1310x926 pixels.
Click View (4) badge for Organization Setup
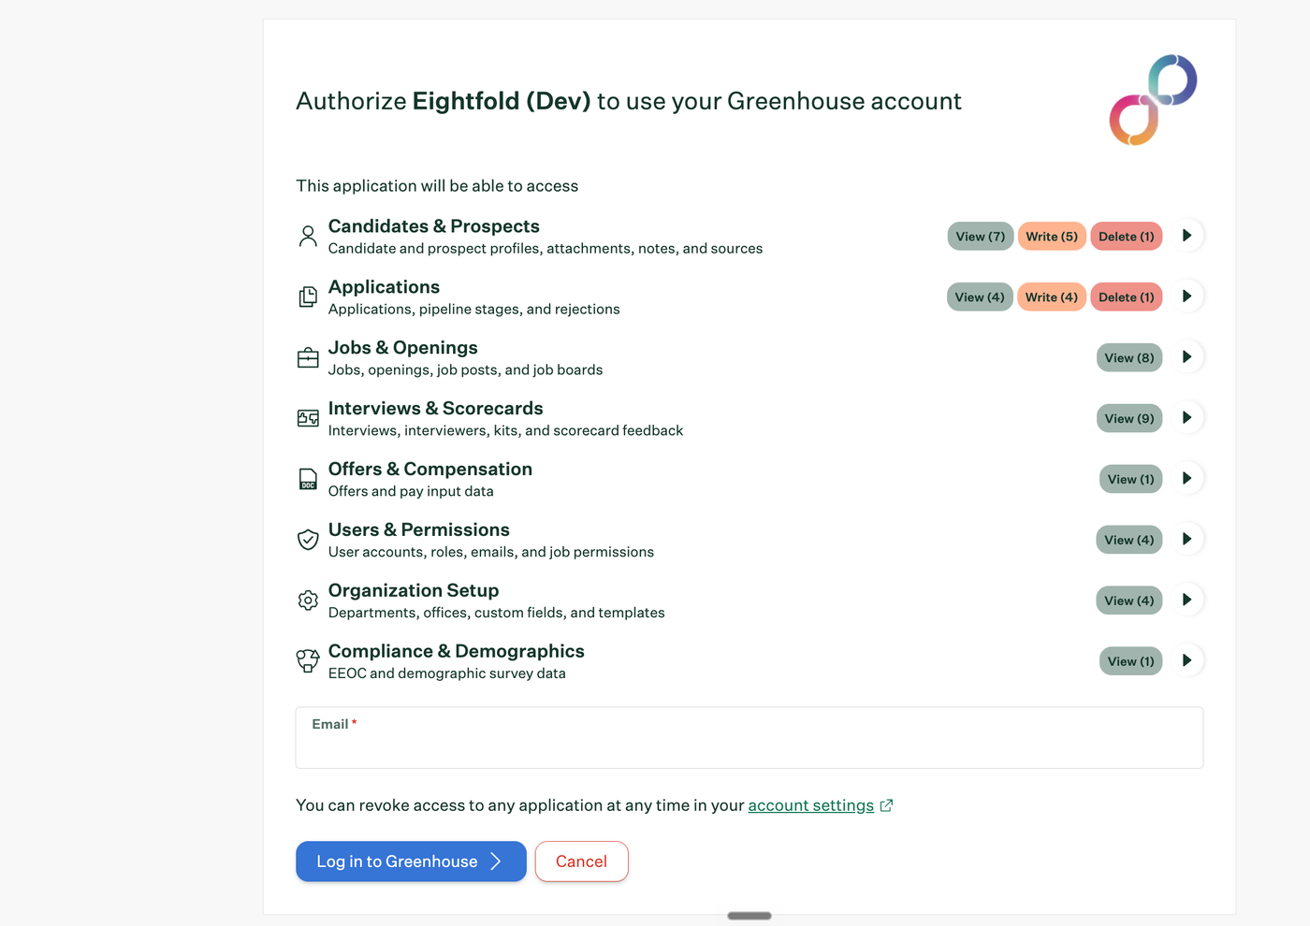click(1129, 601)
